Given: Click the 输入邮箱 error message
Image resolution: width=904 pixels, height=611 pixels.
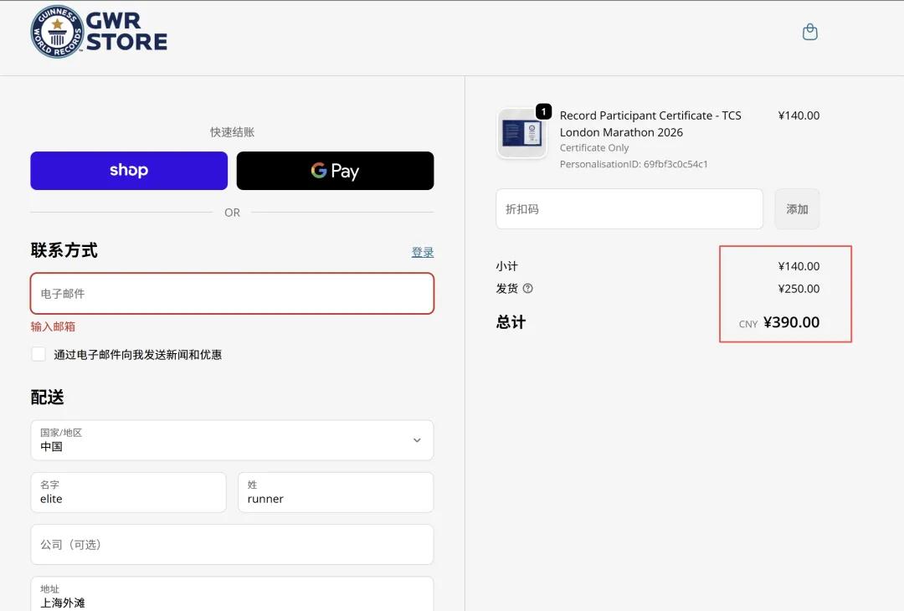Looking at the screenshot, I should tap(53, 326).
